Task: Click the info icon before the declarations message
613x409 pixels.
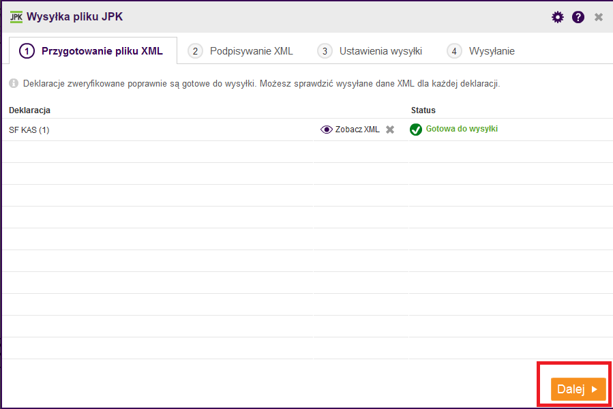Action: click(x=14, y=84)
